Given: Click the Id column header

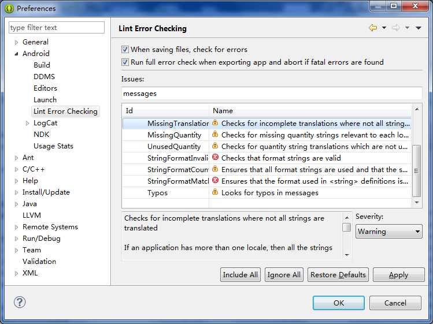Looking at the screenshot, I should 166,111.
